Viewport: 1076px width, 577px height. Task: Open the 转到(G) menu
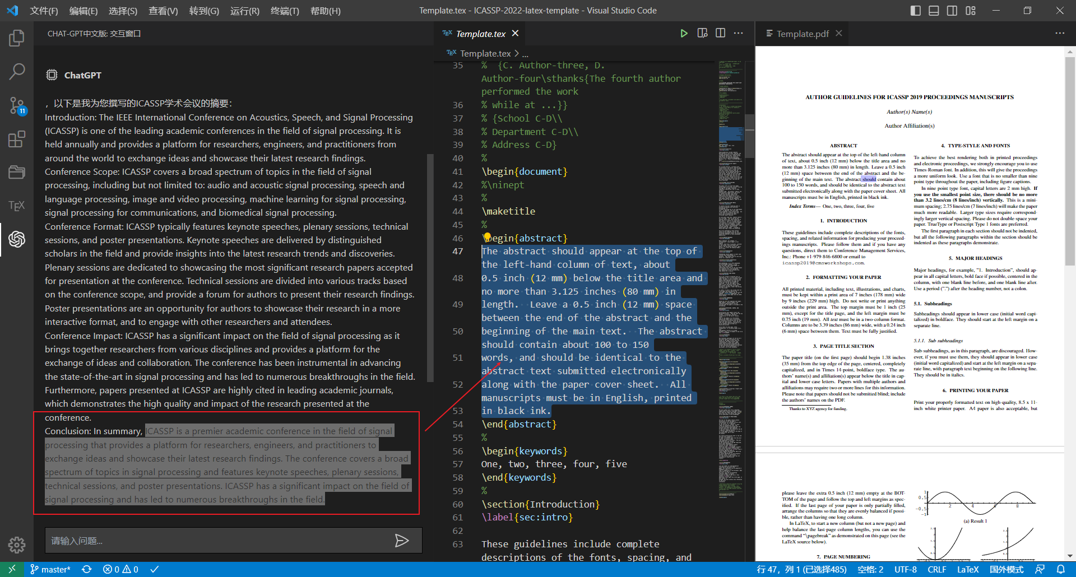click(x=204, y=11)
